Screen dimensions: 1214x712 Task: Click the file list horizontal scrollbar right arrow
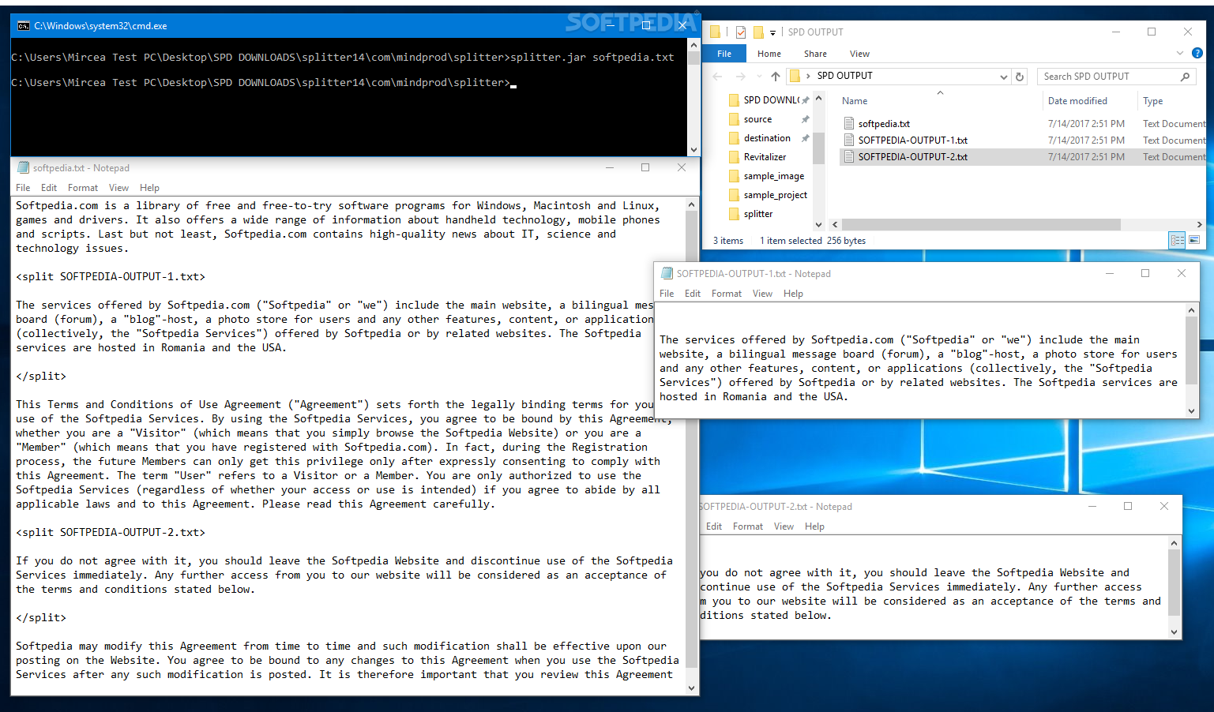click(1199, 225)
